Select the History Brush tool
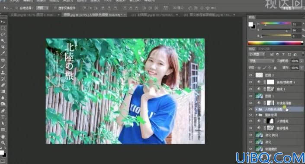 click(3, 79)
